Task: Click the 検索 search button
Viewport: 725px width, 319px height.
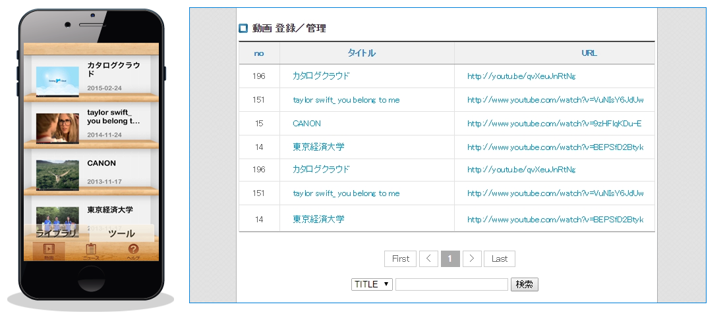Action: click(525, 284)
